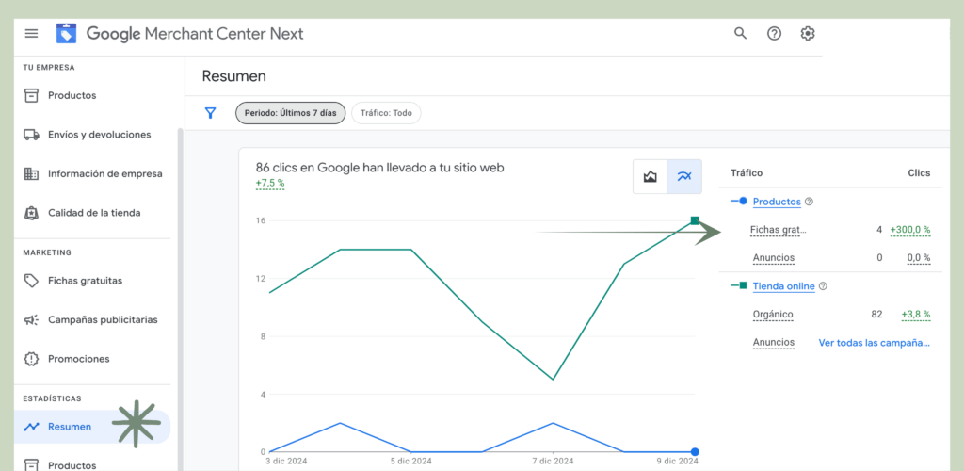Open the help question mark icon
The height and width of the screenshot is (471, 964).
pyautogui.click(x=774, y=33)
